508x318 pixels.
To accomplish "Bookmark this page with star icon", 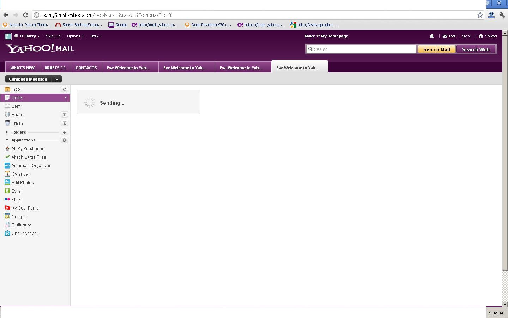I will point(480,15).
